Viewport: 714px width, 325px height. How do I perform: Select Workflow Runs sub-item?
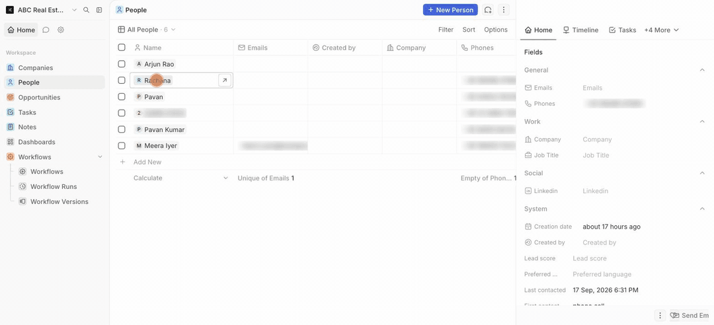click(54, 187)
